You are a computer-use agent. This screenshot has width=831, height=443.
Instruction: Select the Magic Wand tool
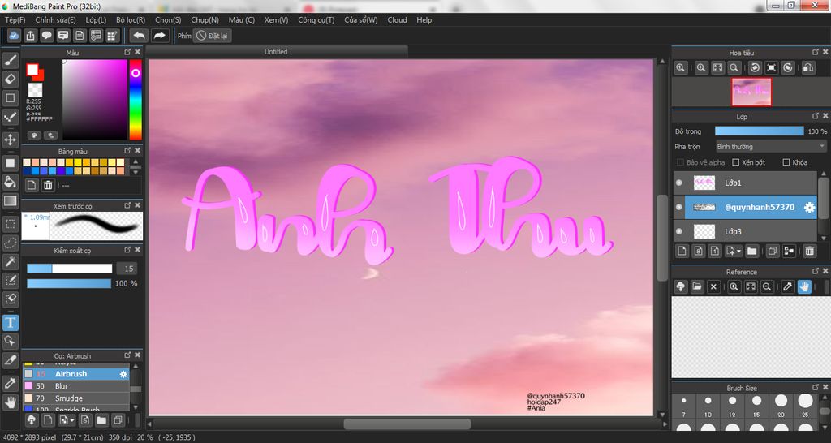10,262
